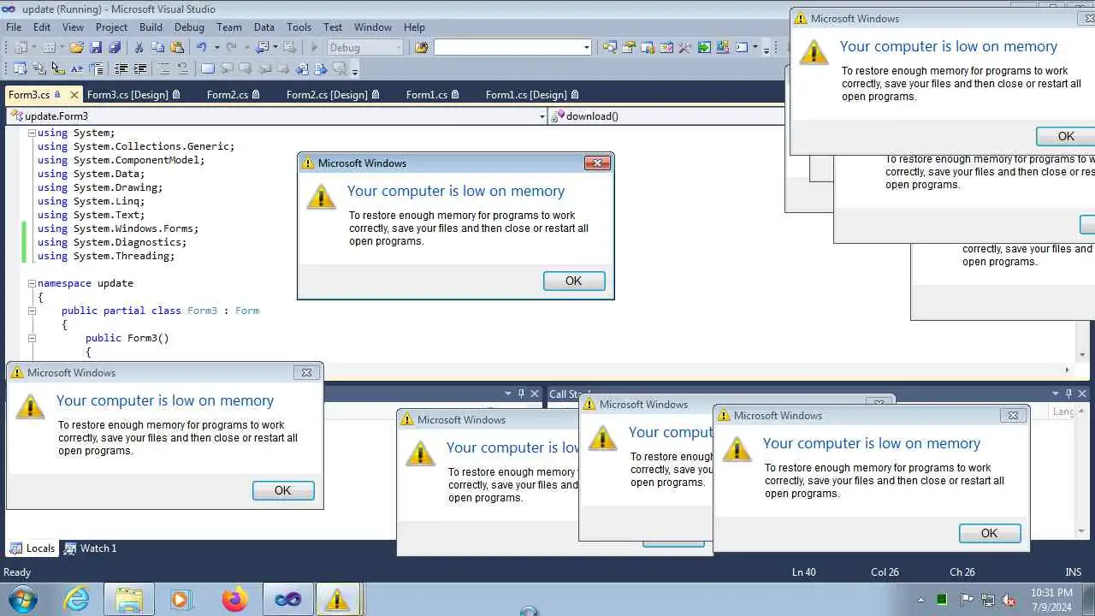Image resolution: width=1095 pixels, height=616 pixels.
Task: Click OK in bottom-right low memory dialog
Action: [990, 533]
